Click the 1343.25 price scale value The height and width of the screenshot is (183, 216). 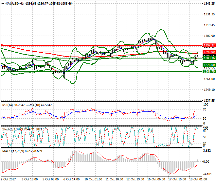click(208, 4)
